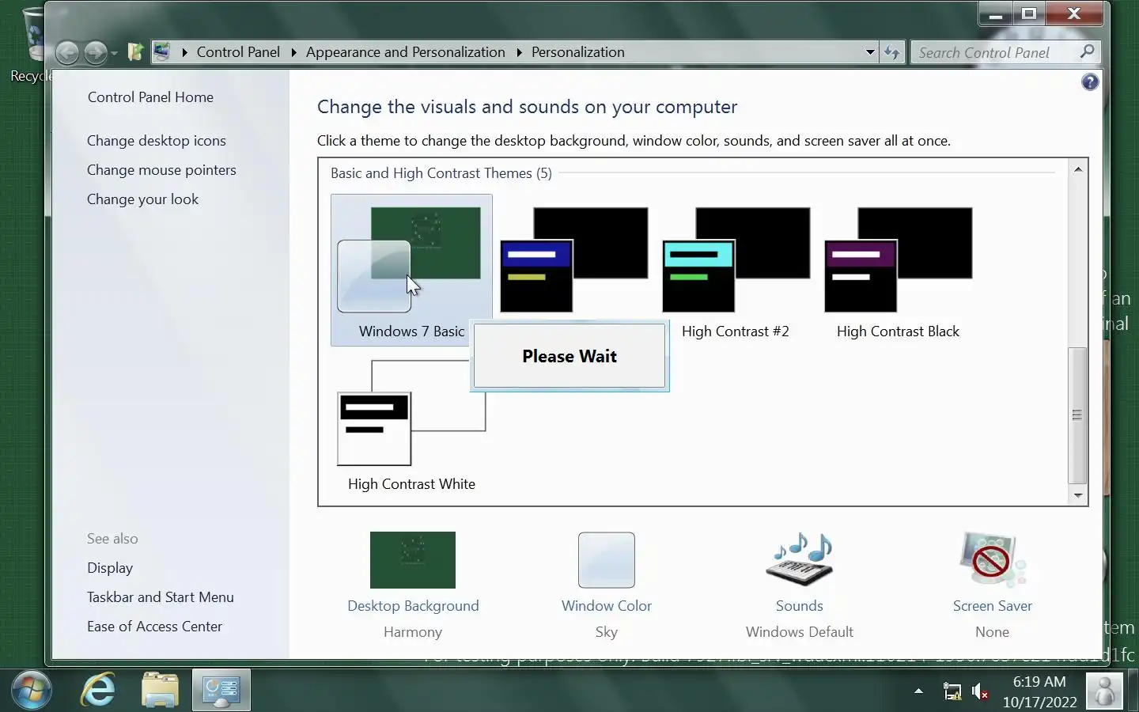This screenshot has width=1139, height=712.
Task: Click the Personalization breadcrumb
Action: point(577,52)
